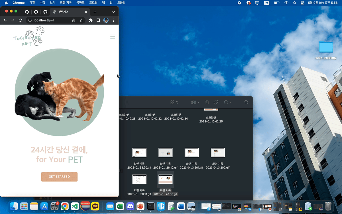Screen dimensions: 342x214
Task: Open Launchpad from the Dock
Action: (24, 206)
